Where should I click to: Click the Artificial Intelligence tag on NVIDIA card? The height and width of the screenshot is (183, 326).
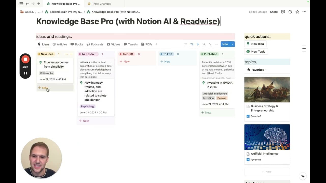click(215, 94)
